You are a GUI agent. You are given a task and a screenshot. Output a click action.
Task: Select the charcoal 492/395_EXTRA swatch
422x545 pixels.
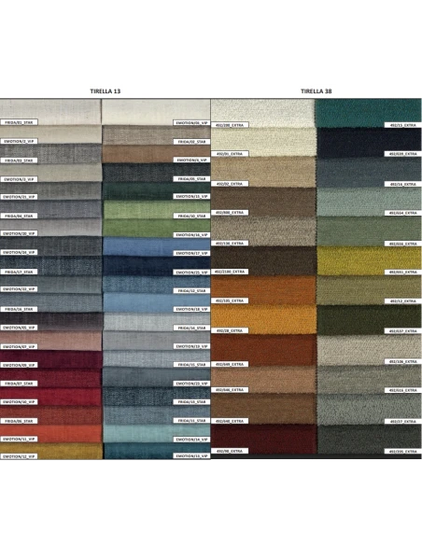369,440
